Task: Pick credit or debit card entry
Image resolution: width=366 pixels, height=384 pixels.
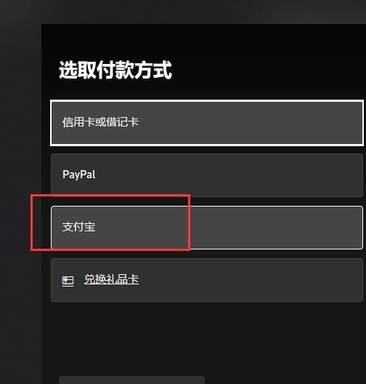Action: click(x=206, y=123)
